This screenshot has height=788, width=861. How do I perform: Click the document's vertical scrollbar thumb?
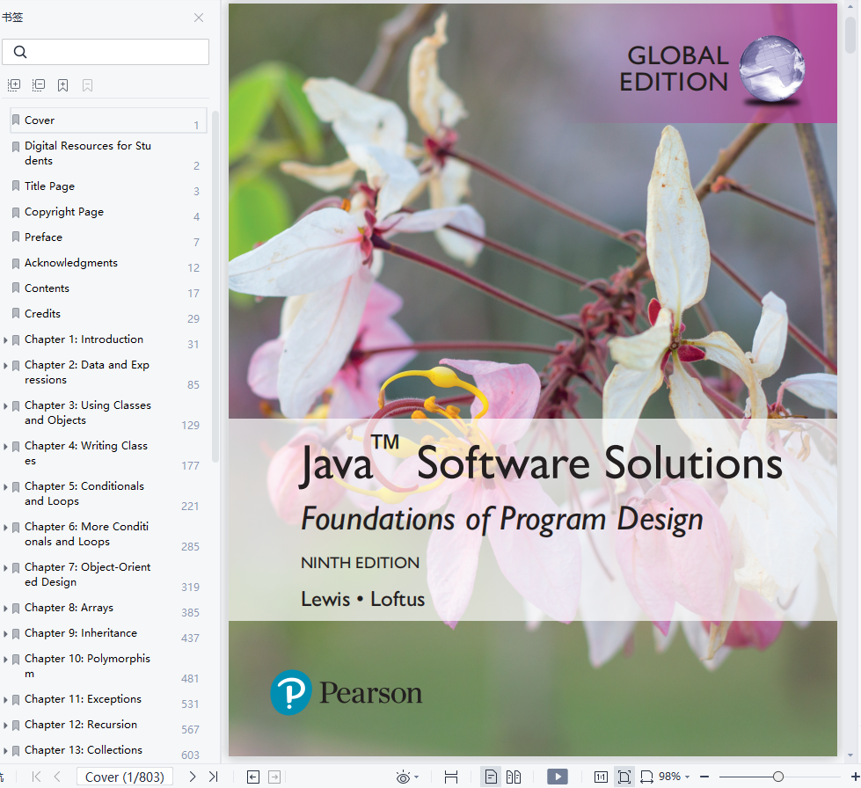point(851,34)
